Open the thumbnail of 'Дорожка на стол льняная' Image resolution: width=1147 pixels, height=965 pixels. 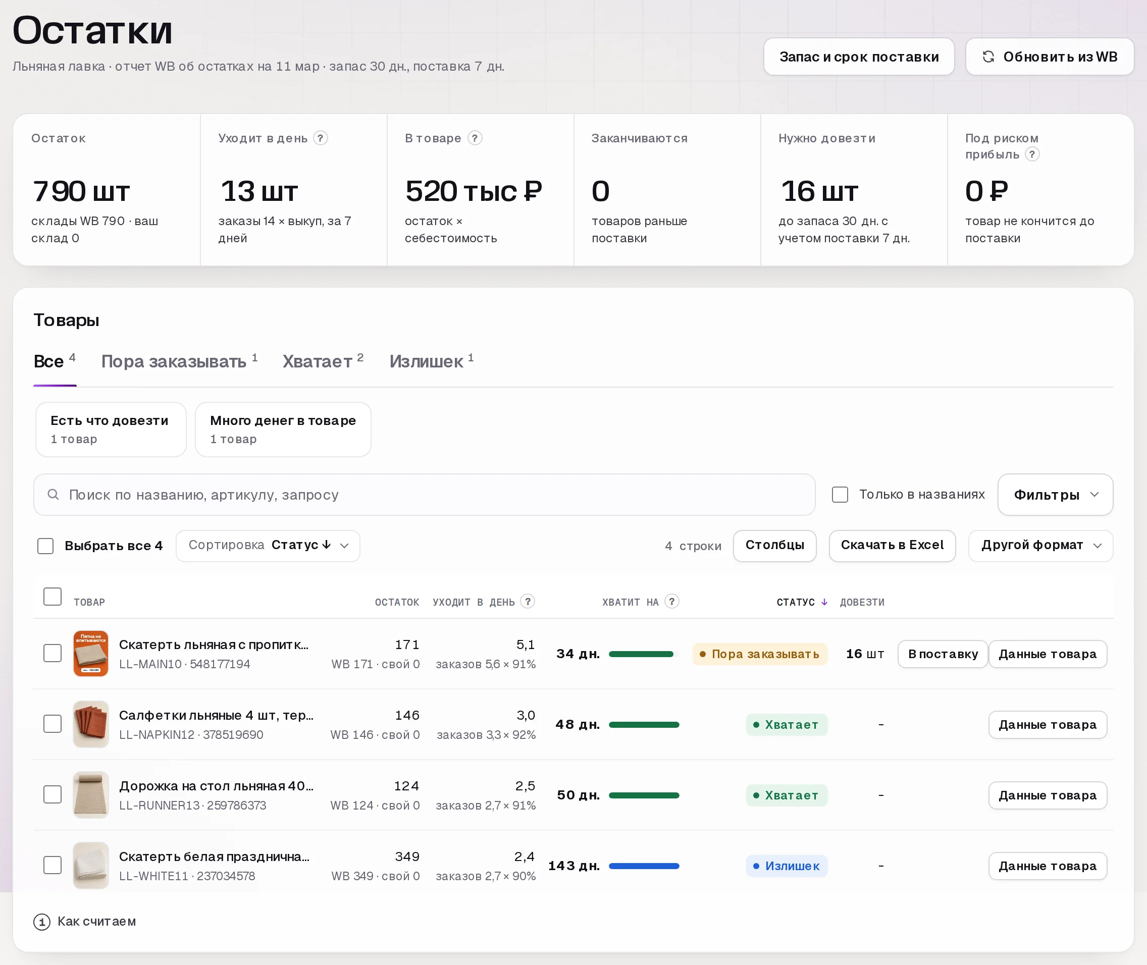click(91, 794)
